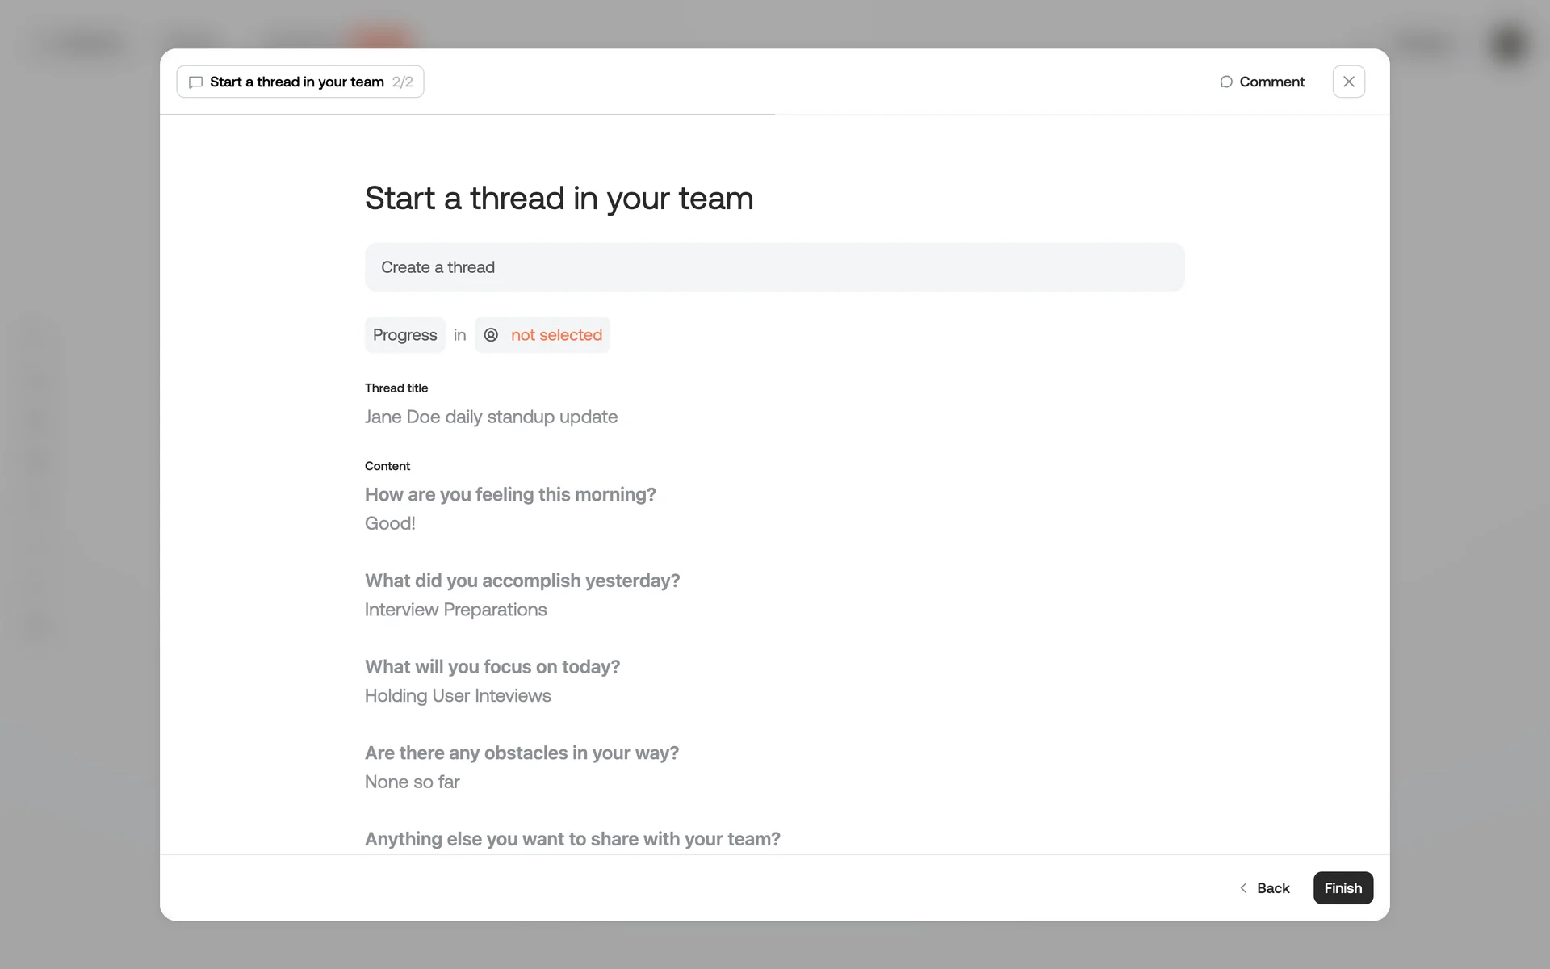The height and width of the screenshot is (969, 1550).
Task: Click the Comment button label
Action: [x=1271, y=82]
